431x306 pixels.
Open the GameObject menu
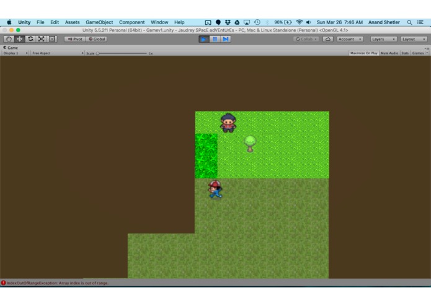(99, 22)
